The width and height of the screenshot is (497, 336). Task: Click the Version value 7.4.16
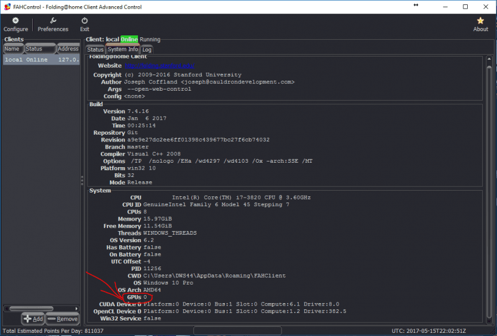[x=138, y=111]
